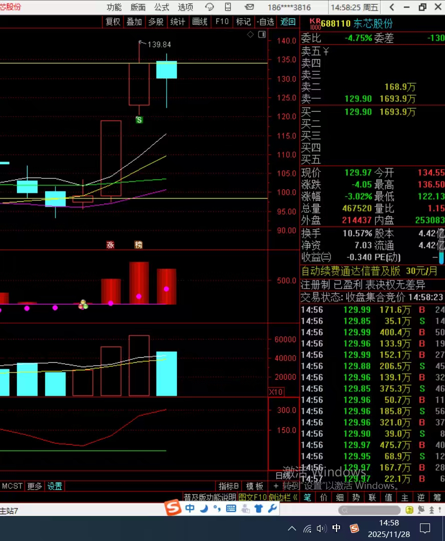
Task: Open indicator 设置
Action: click(x=55, y=486)
